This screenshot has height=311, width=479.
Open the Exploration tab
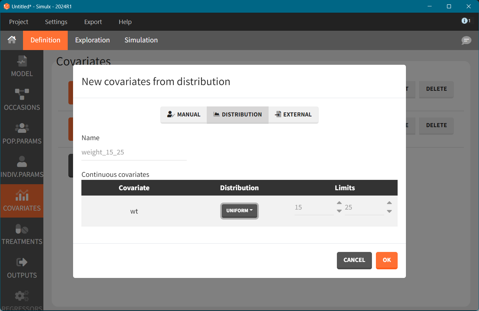coord(92,40)
